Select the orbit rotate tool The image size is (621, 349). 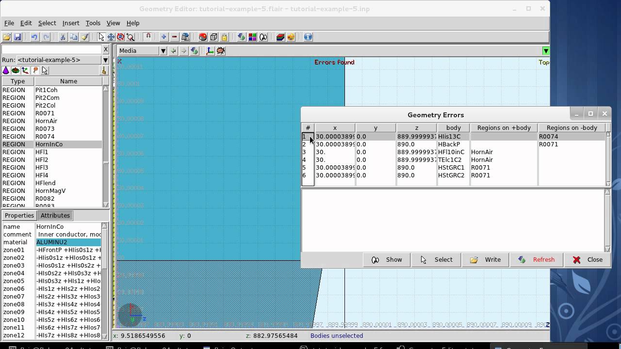tap(120, 37)
